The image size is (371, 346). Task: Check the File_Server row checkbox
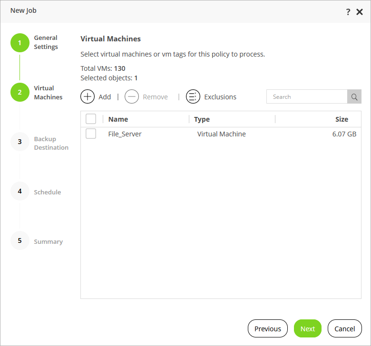[x=91, y=134]
